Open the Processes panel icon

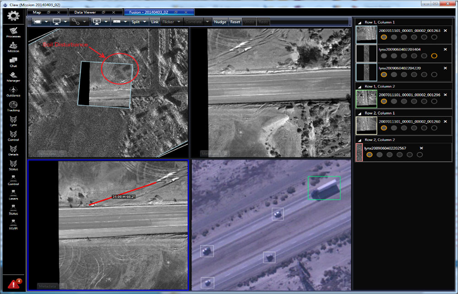click(13, 32)
